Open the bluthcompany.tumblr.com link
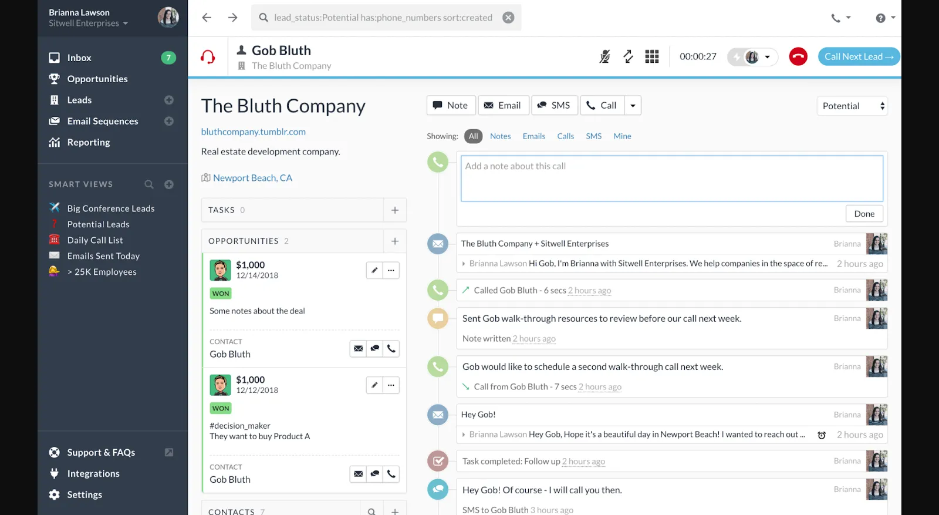 point(254,132)
